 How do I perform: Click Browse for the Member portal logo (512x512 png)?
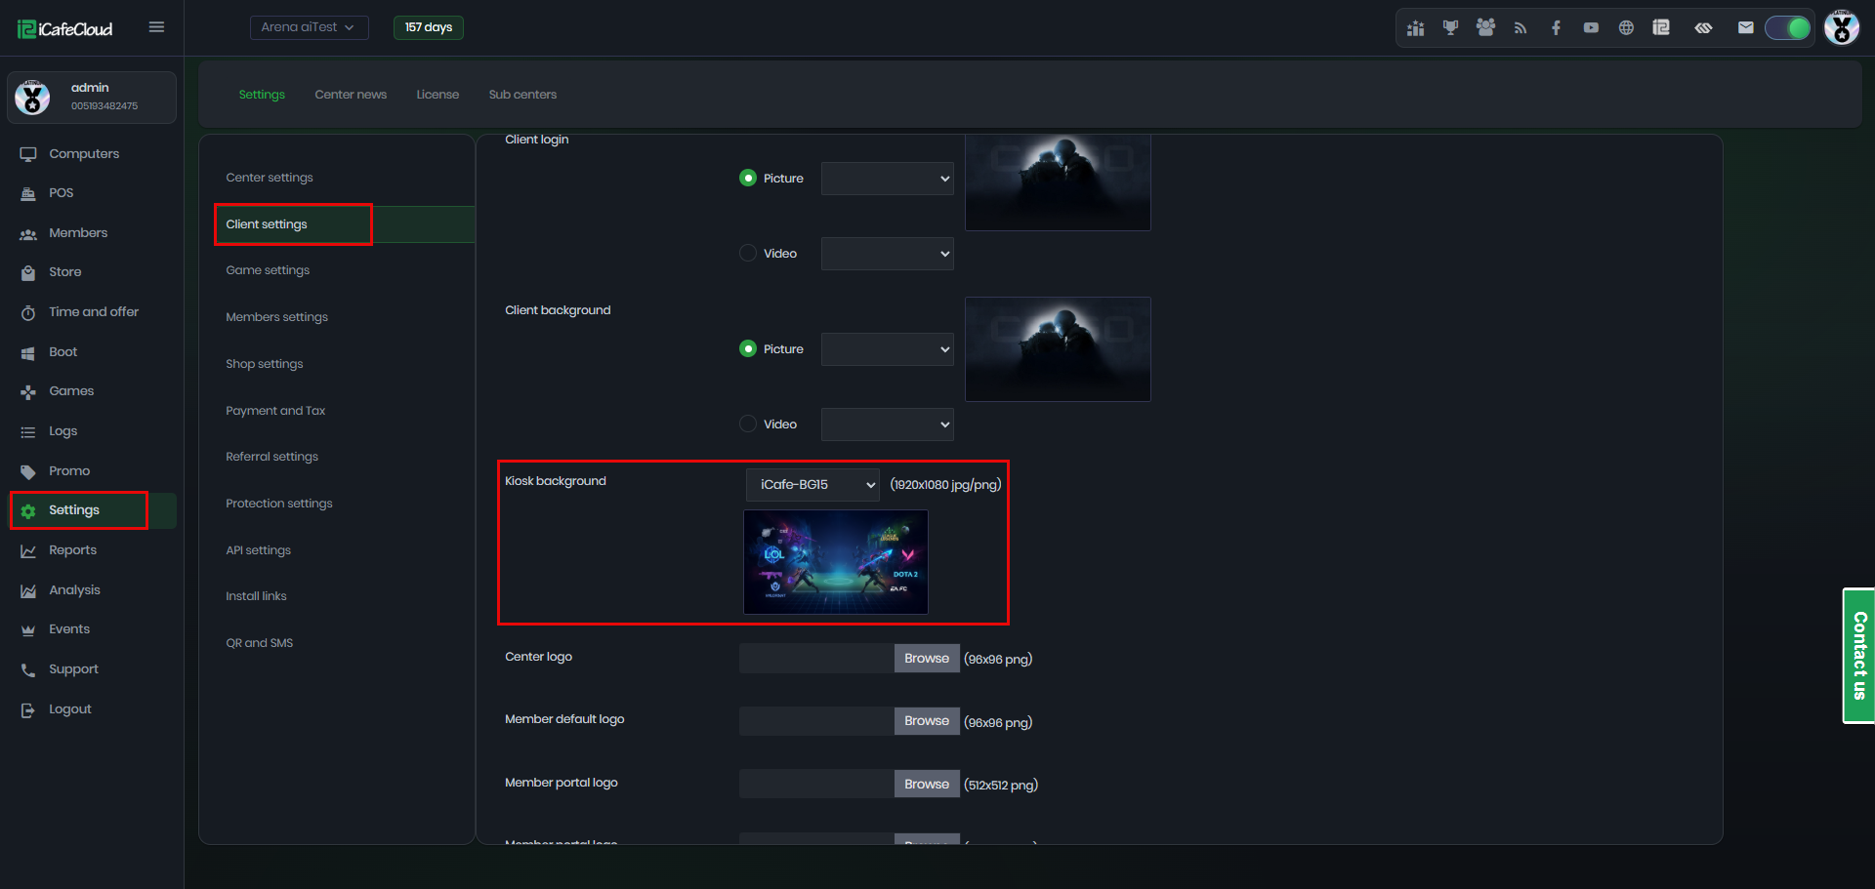click(927, 785)
